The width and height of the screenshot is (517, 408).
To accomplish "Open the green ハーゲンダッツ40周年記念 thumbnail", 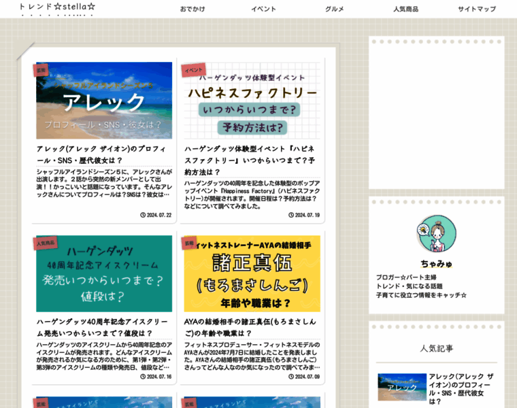I will [104, 273].
